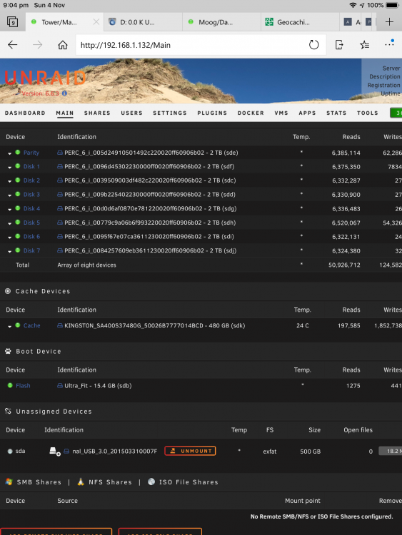The width and height of the screenshot is (402, 535).
Task: Browse the Parity (sde) disk icon
Action: pyautogui.click(x=60, y=153)
